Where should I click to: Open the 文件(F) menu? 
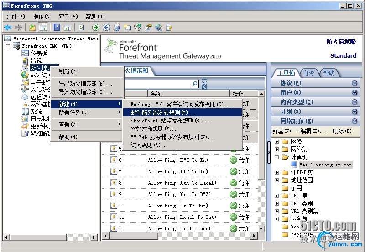point(16,16)
